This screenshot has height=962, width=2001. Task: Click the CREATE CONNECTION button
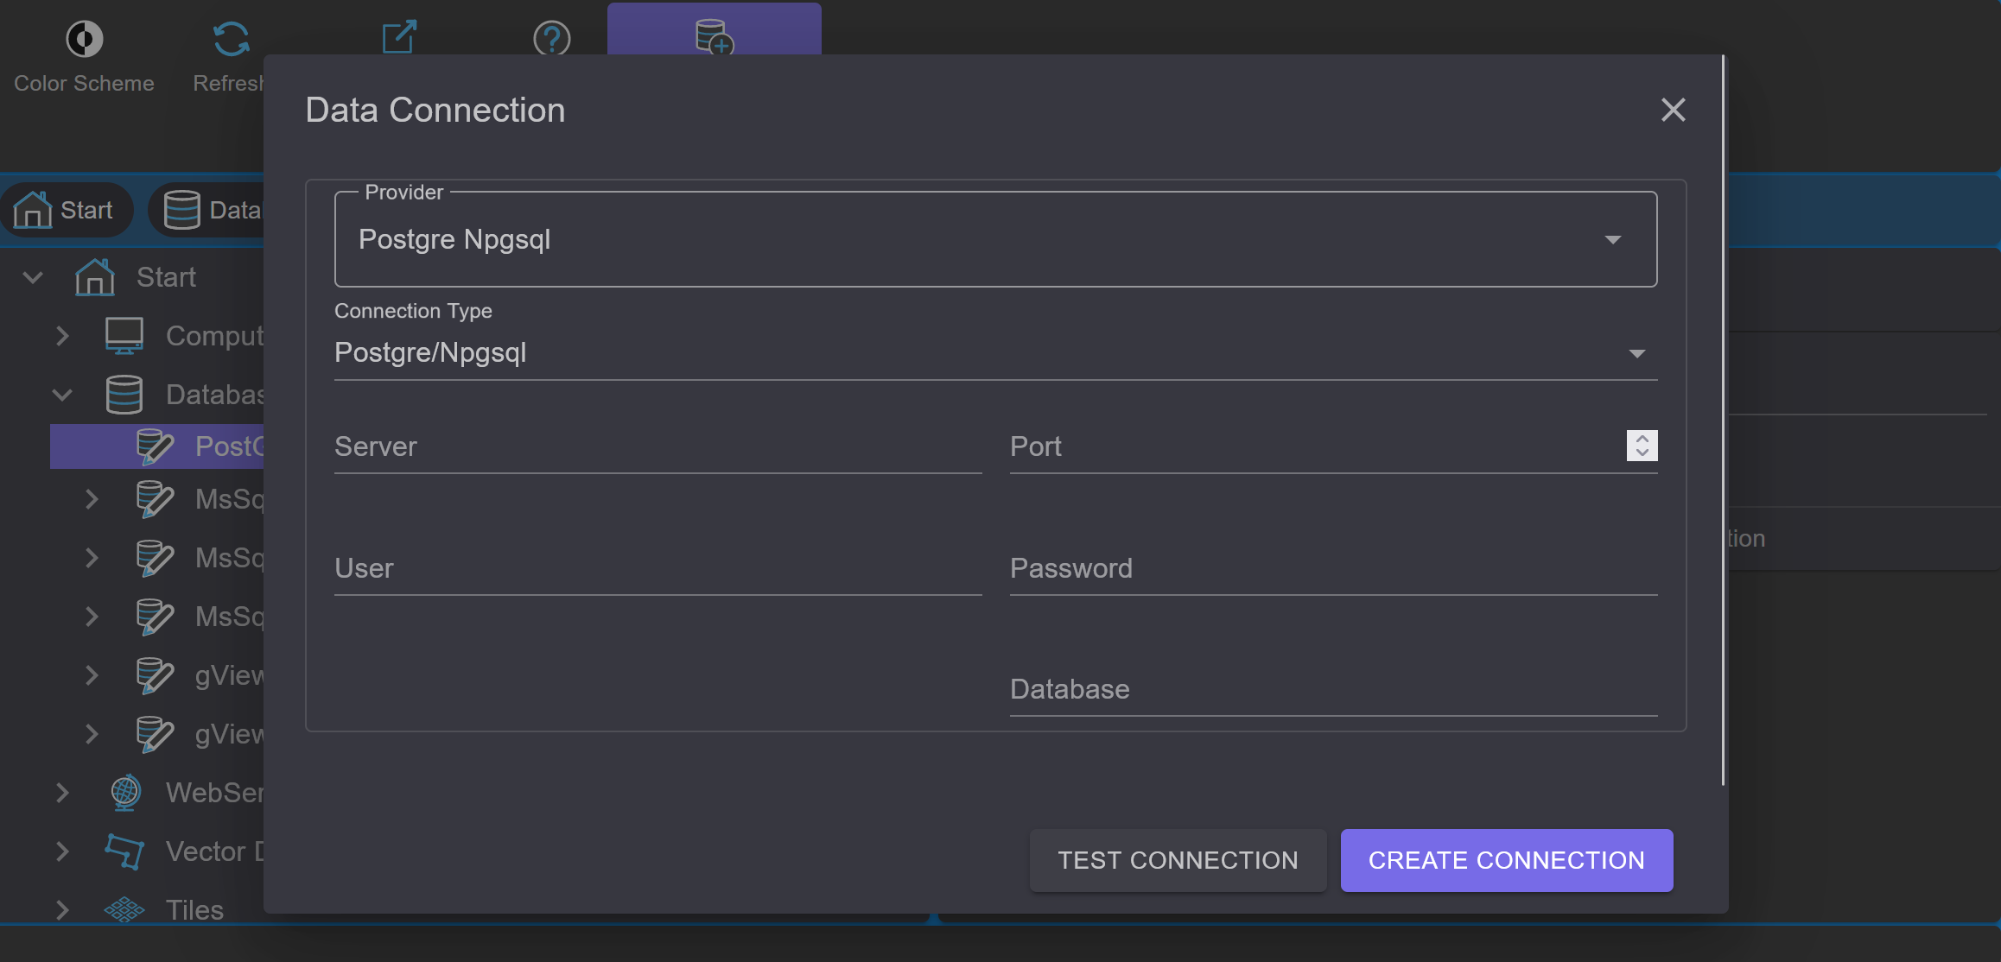pyautogui.click(x=1506, y=860)
